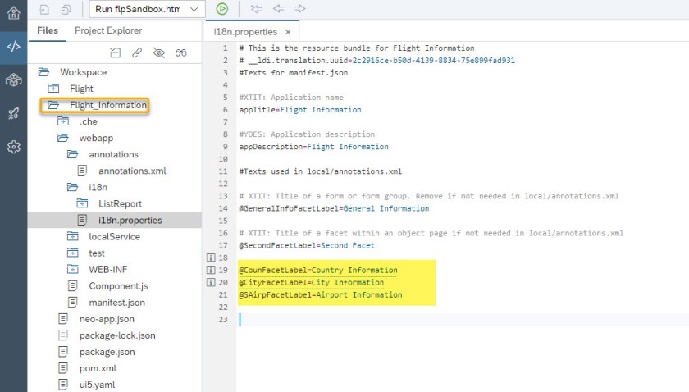Viewport: 689px width, 392px height.
Task: Open the Storyboard cubes icon in sidebar
Action: [13, 80]
